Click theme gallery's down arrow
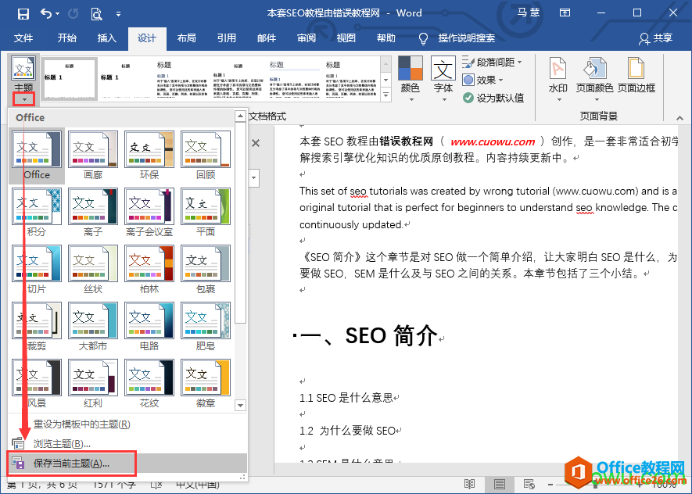Image resolution: width=692 pixels, height=494 pixels. [240, 405]
